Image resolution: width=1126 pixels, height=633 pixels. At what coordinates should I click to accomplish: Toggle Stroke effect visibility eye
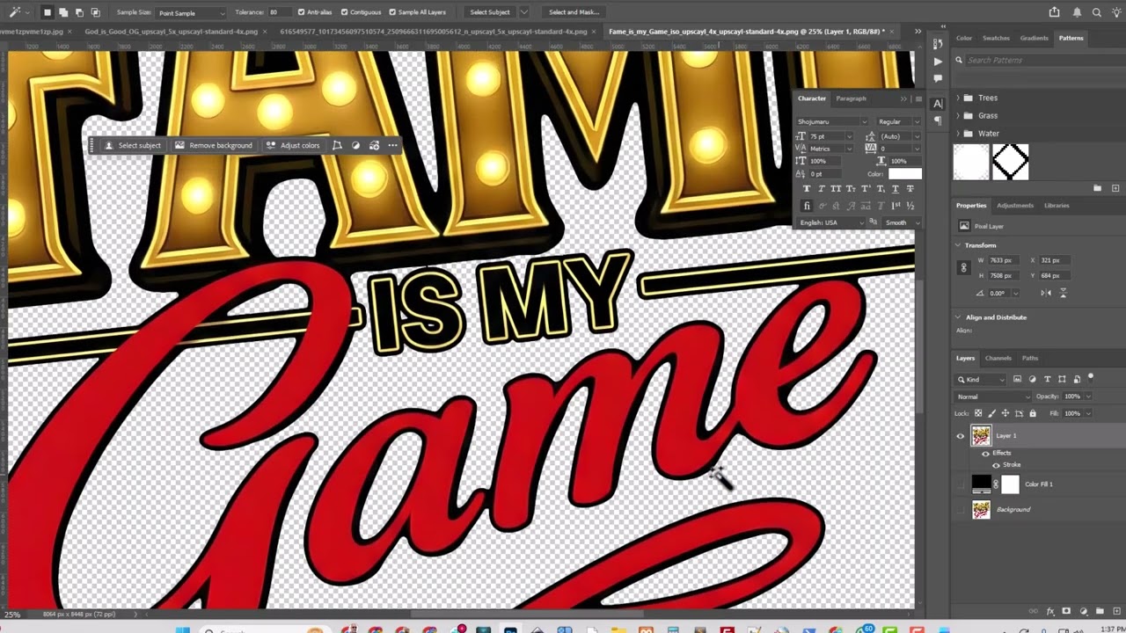click(996, 464)
